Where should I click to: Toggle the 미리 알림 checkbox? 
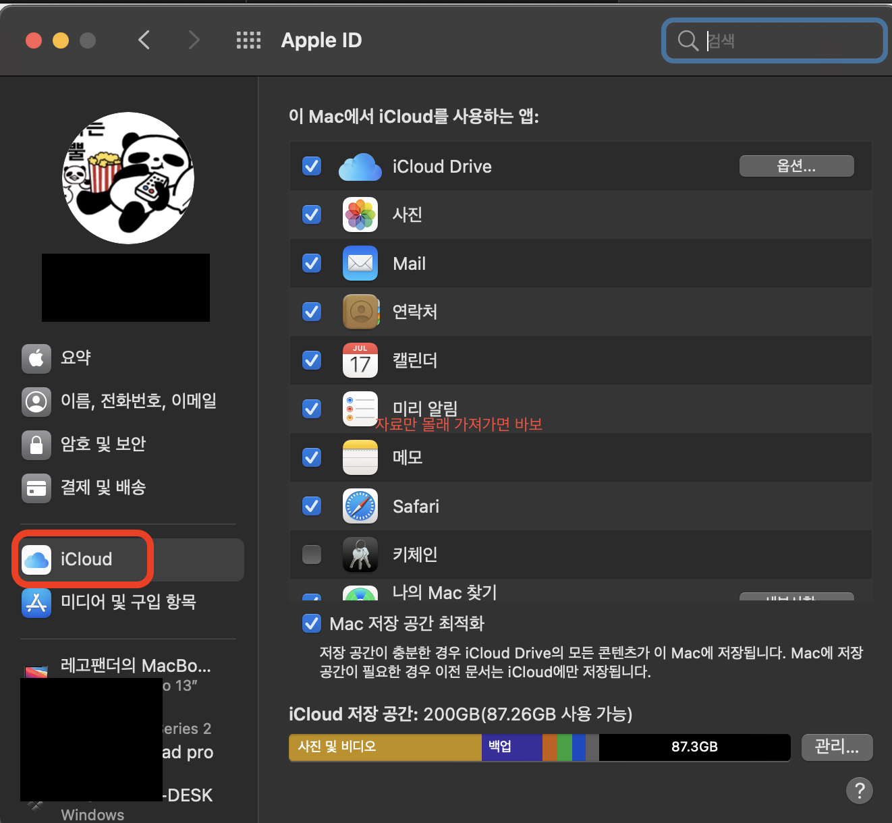[x=312, y=409]
